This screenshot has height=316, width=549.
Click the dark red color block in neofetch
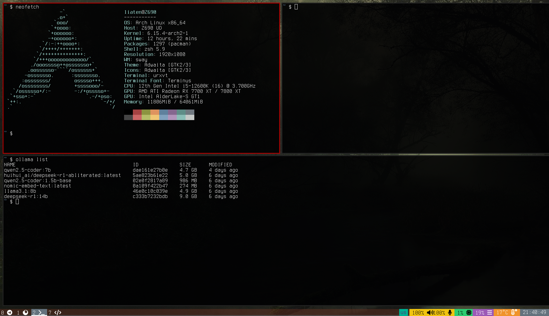pos(137,112)
